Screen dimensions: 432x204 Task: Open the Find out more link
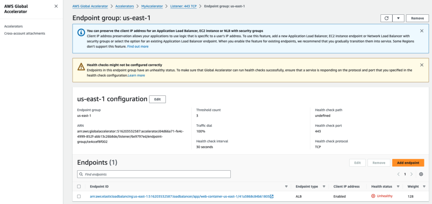click(138, 46)
